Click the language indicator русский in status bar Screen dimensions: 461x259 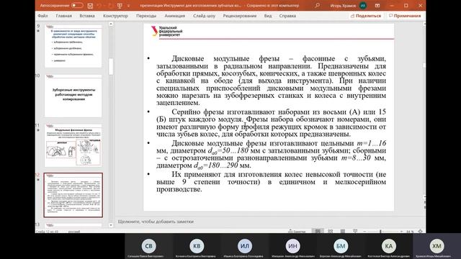[x=74, y=232]
